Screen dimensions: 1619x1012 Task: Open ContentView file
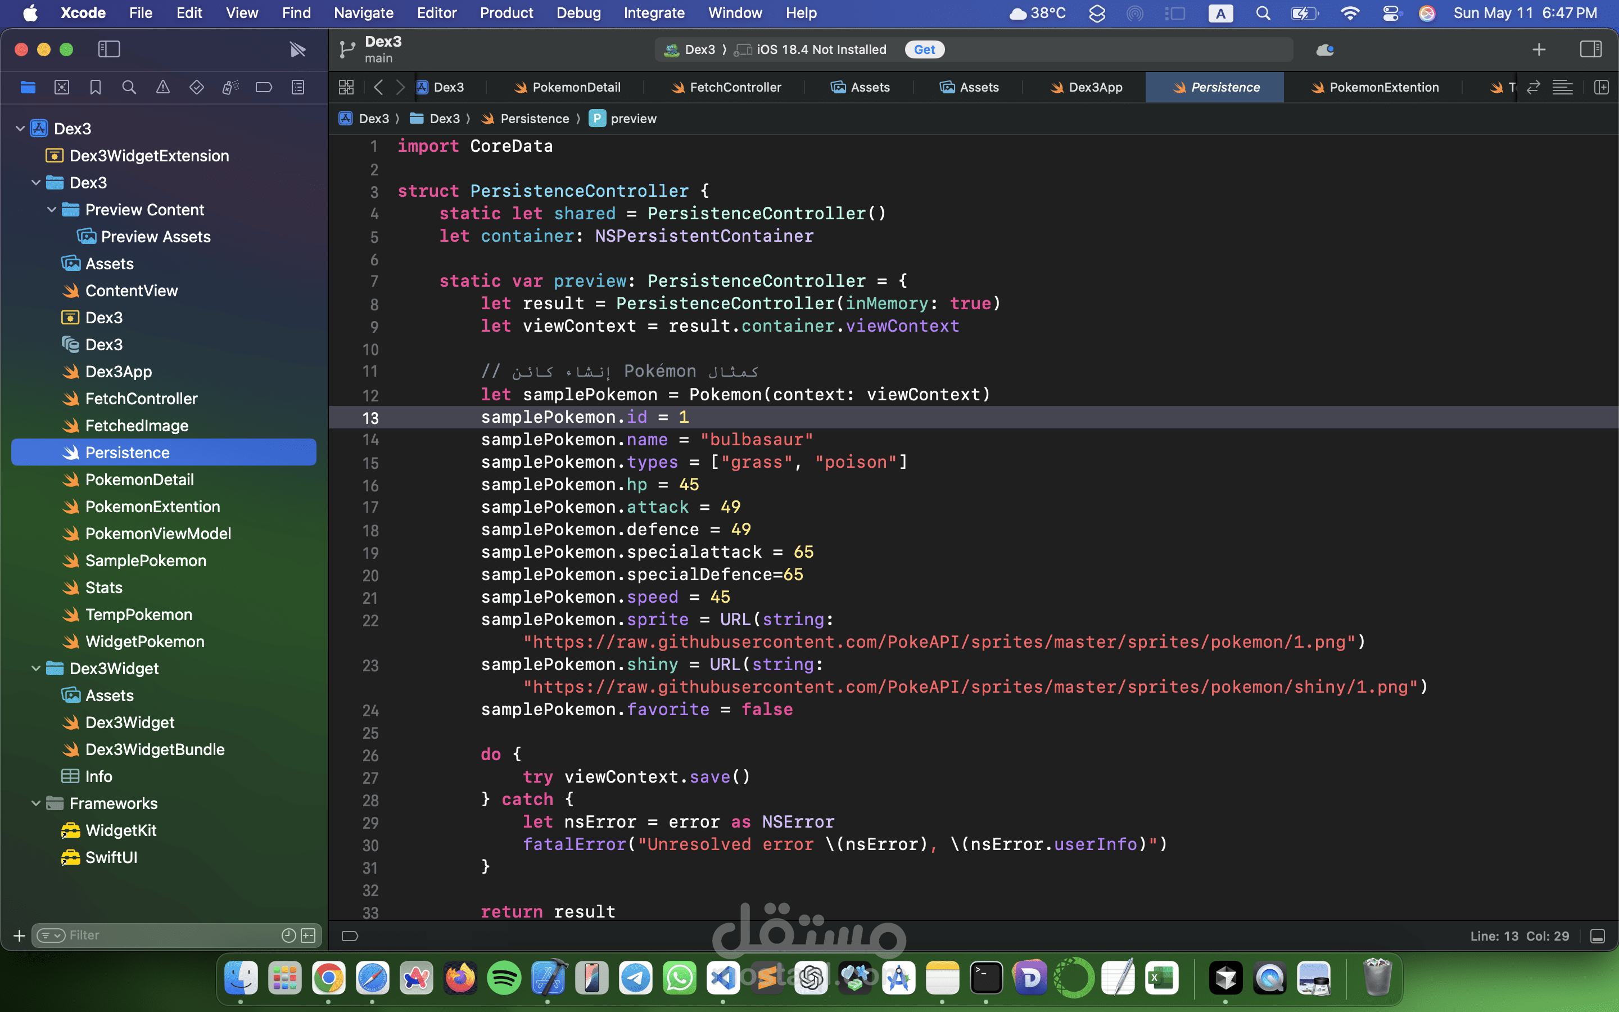(x=120, y=291)
